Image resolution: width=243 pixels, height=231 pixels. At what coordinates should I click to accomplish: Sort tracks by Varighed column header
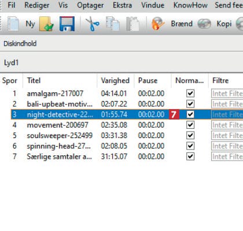pyautogui.click(x=115, y=80)
